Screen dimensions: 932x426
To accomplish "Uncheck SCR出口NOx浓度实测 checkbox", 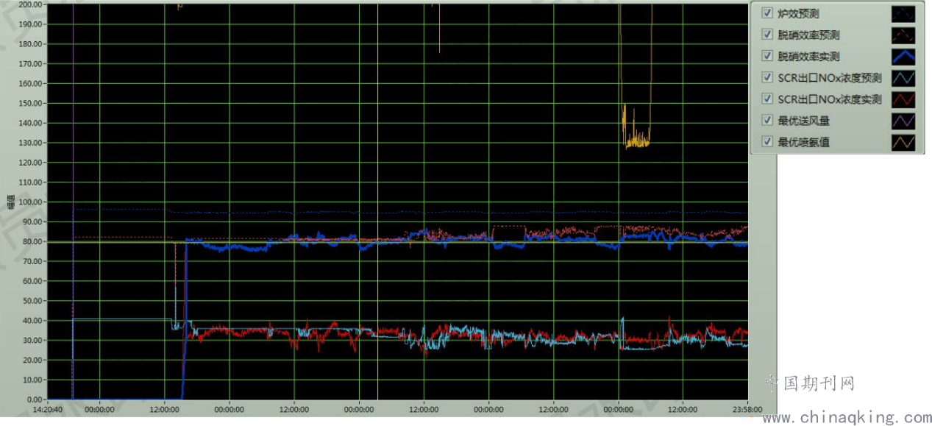I will (x=768, y=99).
